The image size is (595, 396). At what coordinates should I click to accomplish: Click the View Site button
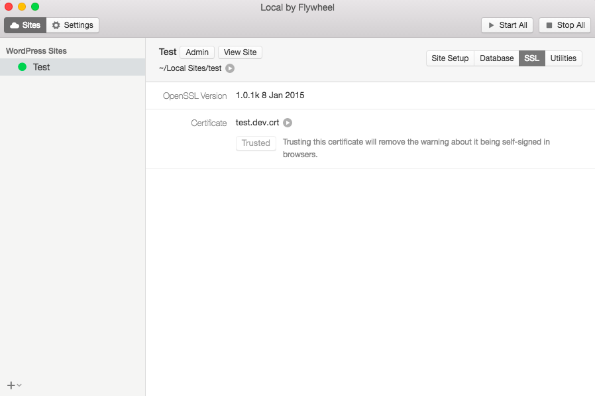point(240,52)
